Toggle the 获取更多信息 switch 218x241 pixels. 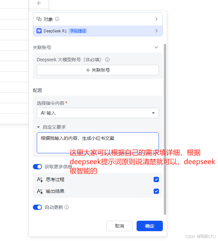point(37,167)
